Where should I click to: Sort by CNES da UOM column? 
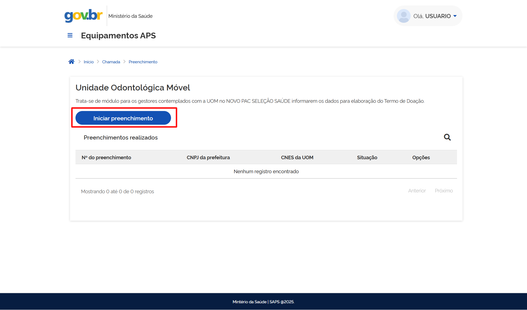pyautogui.click(x=297, y=158)
